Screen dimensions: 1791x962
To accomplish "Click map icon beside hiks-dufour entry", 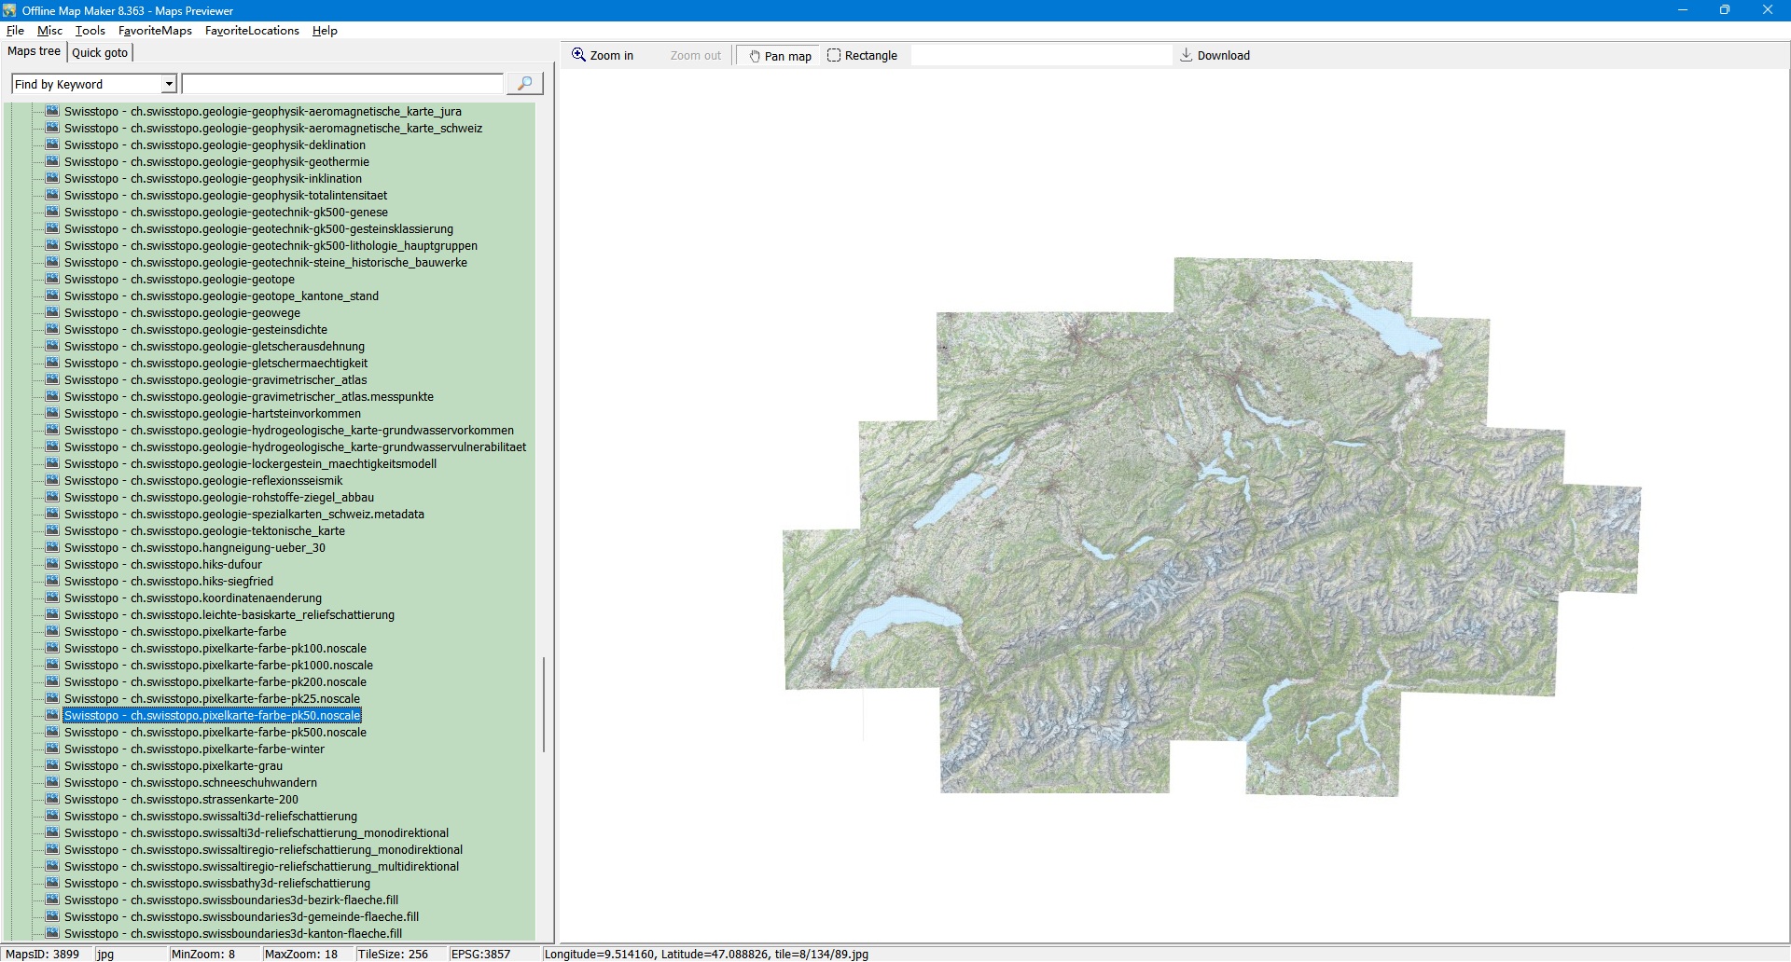I will [52, 564].
